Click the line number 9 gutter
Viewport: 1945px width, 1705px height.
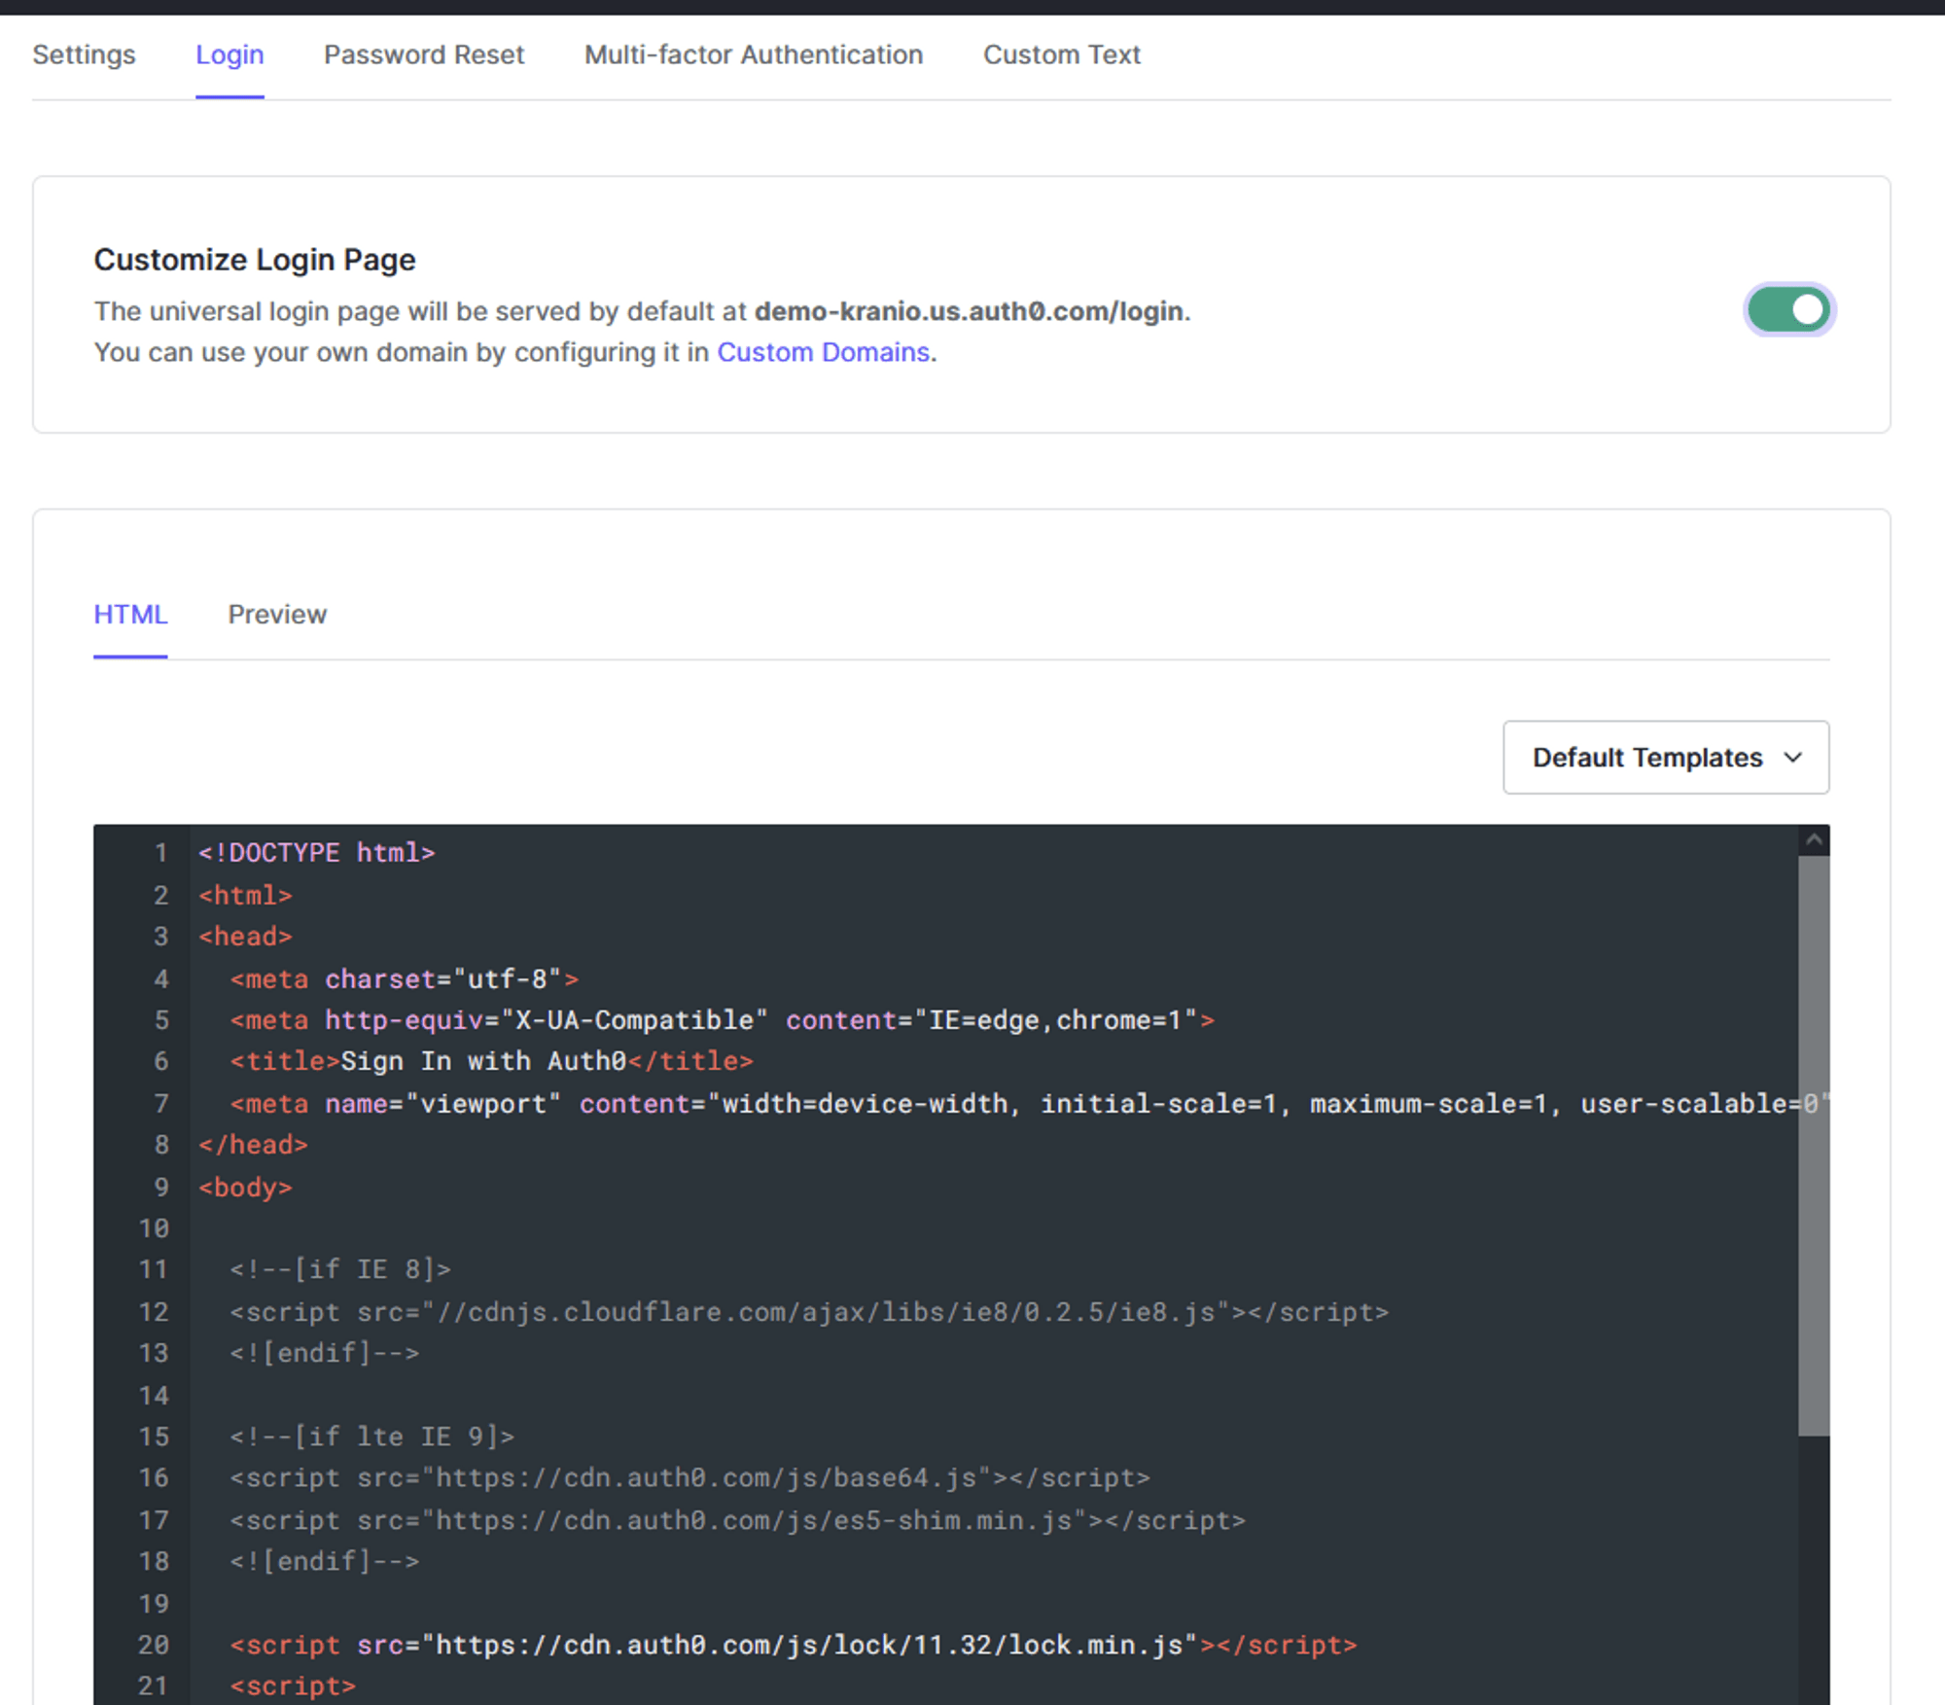[160, 1188]
